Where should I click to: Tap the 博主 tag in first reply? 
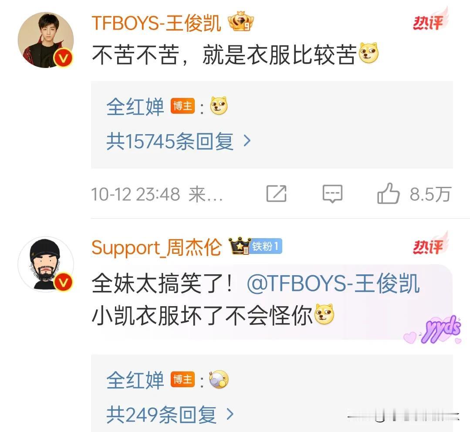pyautogui.click(x=183, y=106)
